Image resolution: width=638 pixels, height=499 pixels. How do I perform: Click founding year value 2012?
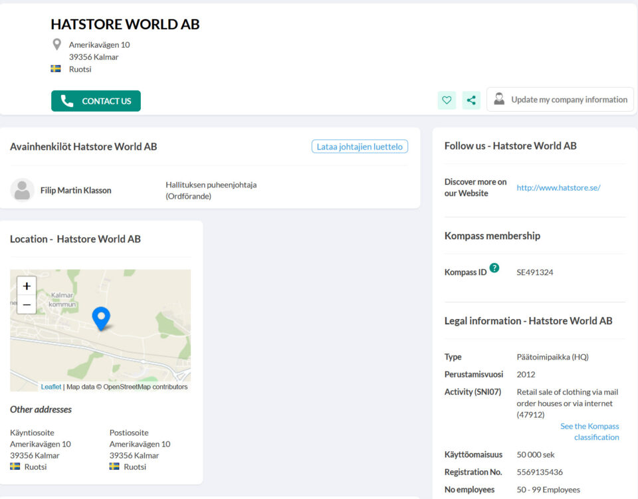pyautogui.click(x=526, y=374)
